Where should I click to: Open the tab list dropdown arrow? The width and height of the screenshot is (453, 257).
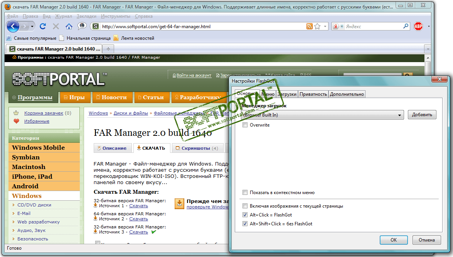[428, 49]
